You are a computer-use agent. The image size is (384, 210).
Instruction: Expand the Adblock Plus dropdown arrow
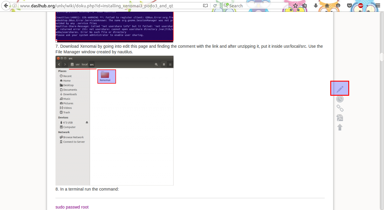pos(367,6)
